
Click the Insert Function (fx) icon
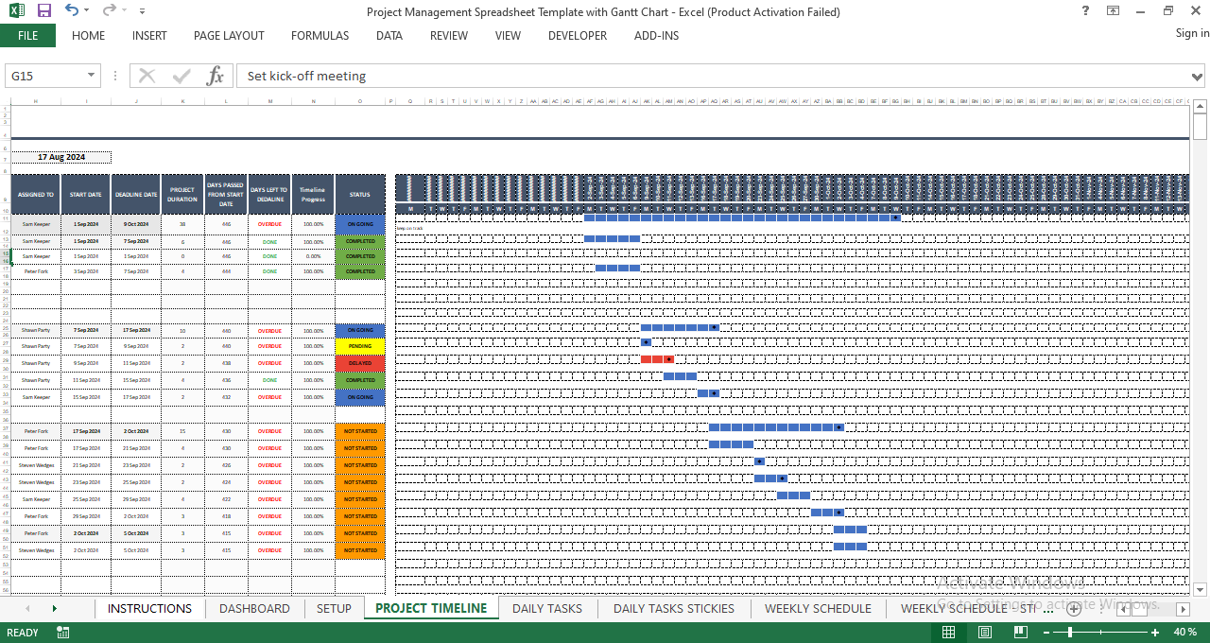click(x=216, y=76)
